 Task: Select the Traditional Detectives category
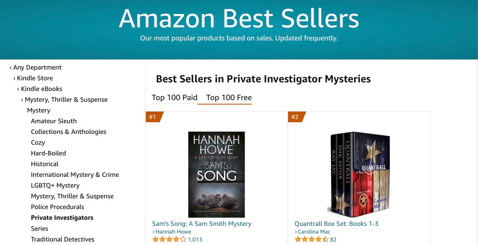coord(63,239)
